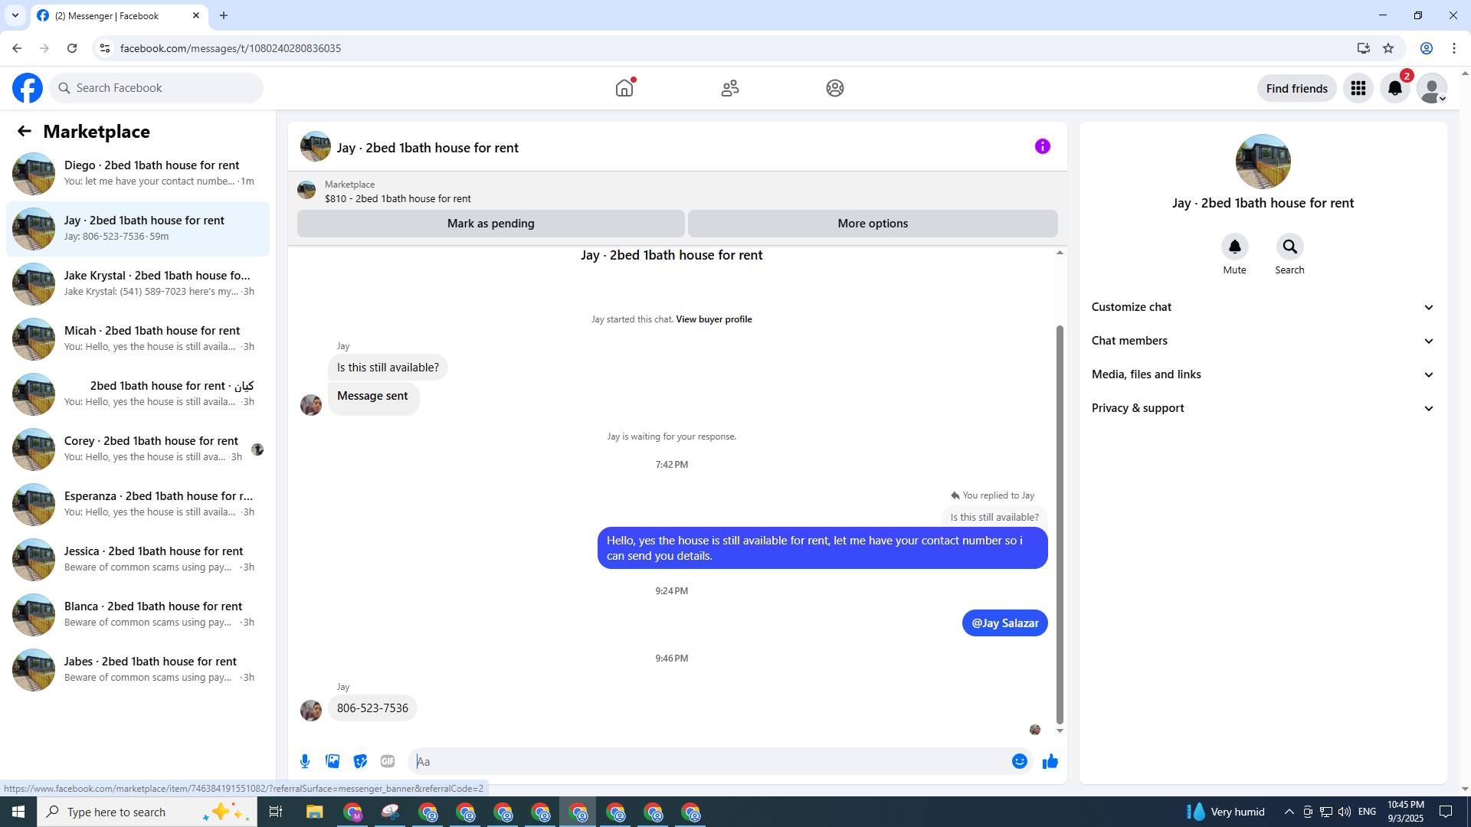Open the View buyer profile link
This screenshot has width=1471, height=827.
(x=714, y=319)
